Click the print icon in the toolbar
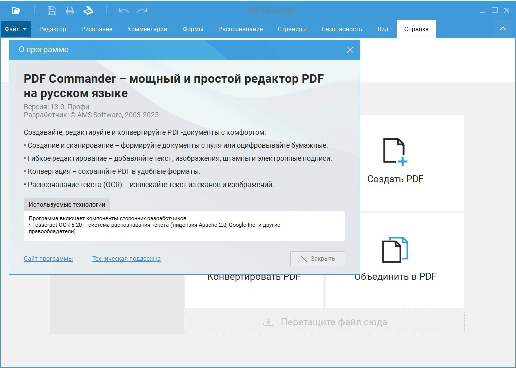Screen dimensions: 516x368 [70, 10]
